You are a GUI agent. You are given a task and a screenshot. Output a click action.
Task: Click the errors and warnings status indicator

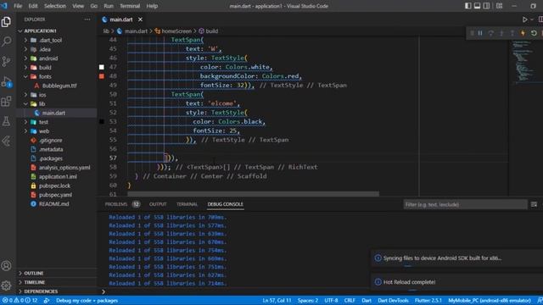(20, 301)
